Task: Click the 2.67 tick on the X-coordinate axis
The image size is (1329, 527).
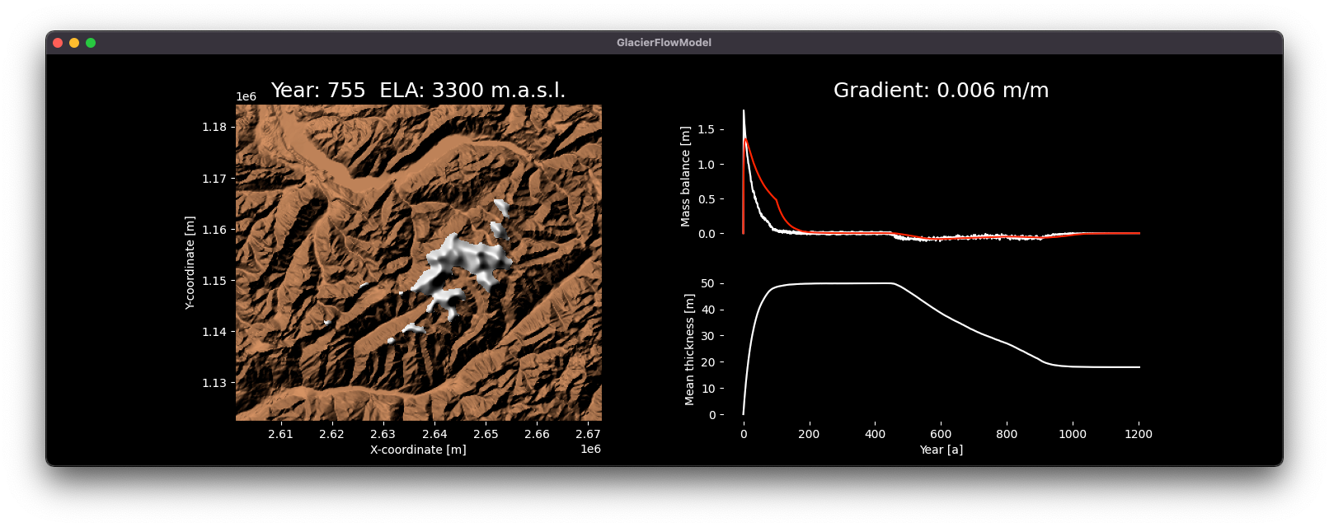Action: click(588, 434)
